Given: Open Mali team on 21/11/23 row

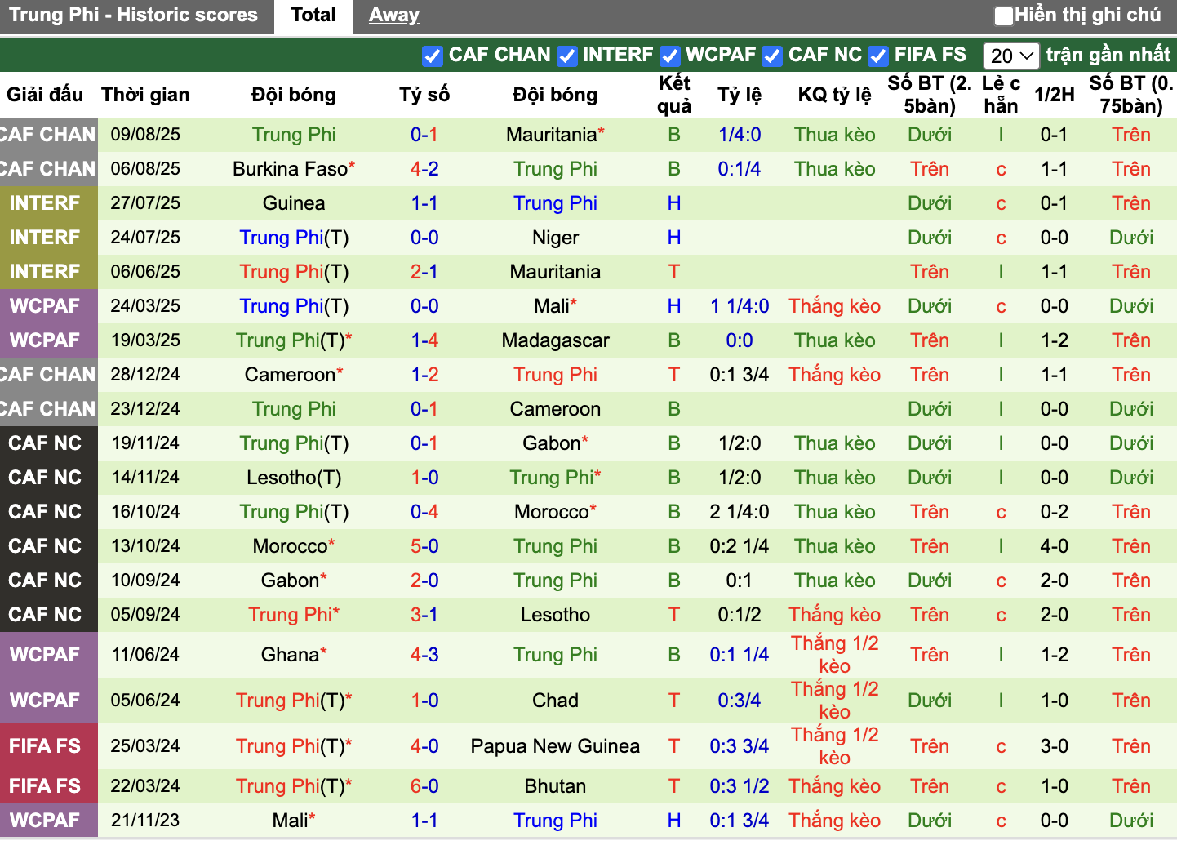Looking at the screenshot, I should point(290,821).
